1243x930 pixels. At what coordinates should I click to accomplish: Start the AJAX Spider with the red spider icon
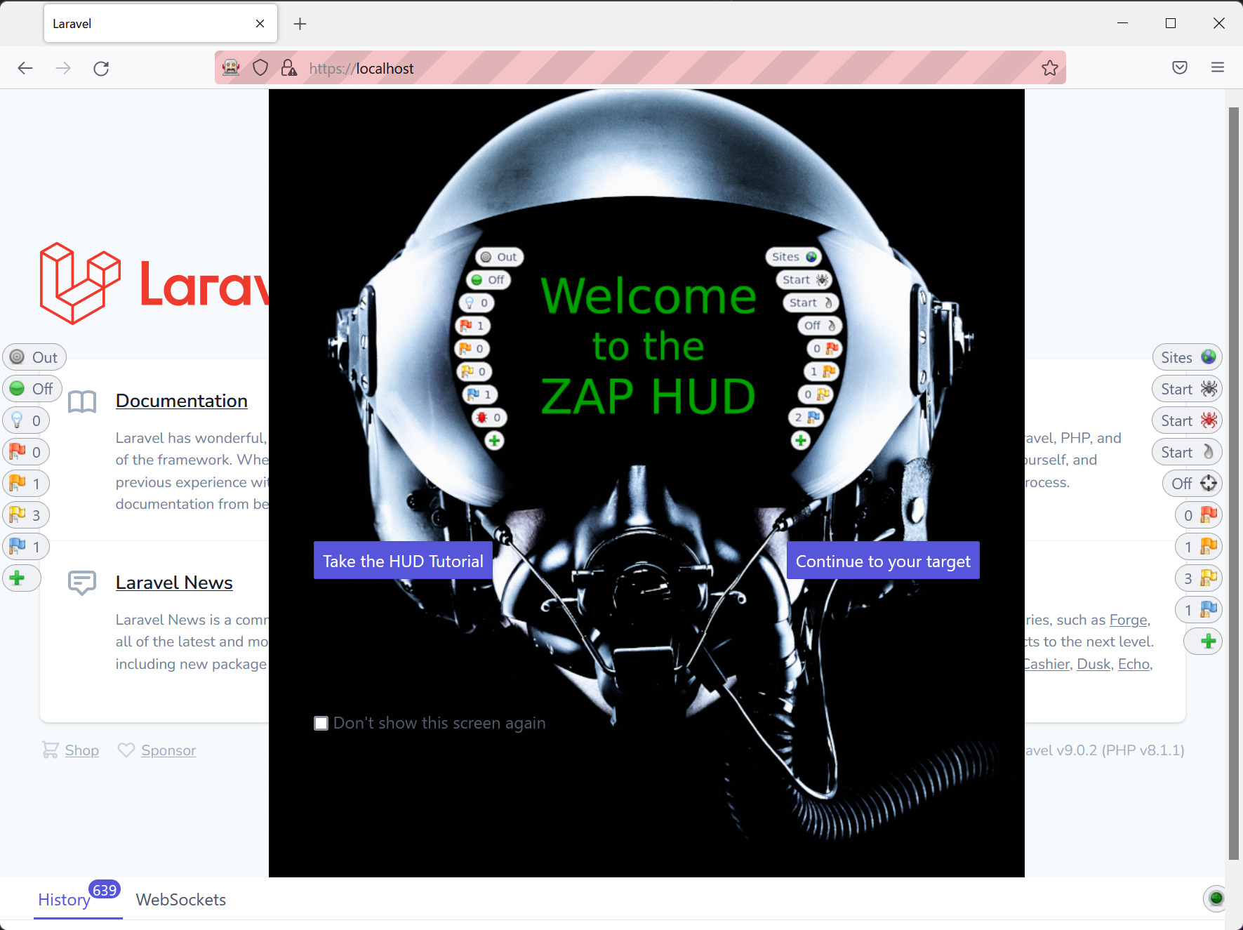click(1188, 420)
